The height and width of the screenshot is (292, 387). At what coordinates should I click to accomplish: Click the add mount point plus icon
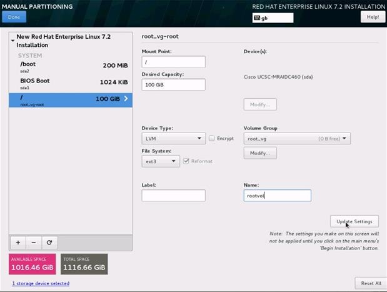18,243
